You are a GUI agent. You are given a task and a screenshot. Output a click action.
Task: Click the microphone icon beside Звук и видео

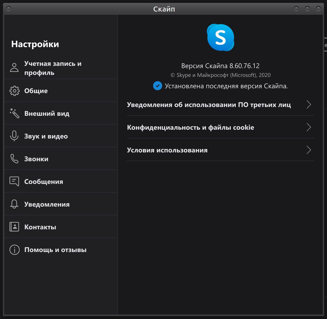[14, 136]
